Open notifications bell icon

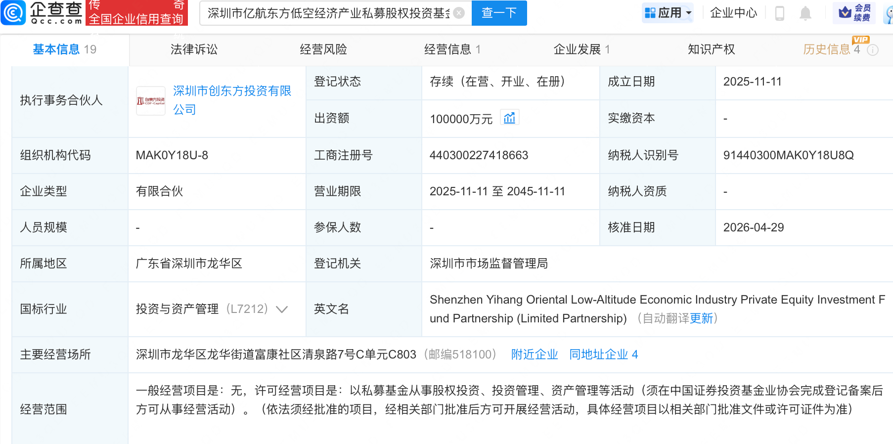click(x=805, y=13)
